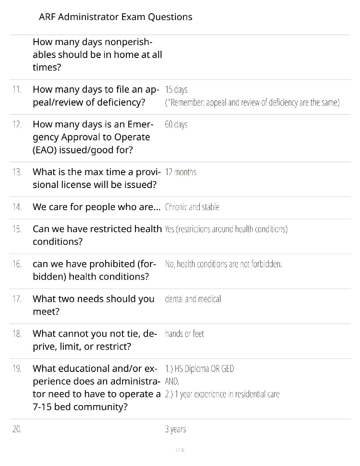Select the 'What two needs should you meet' question
Viewport: 360px width, 466px height.
pyautogui.click(x=94, y=305)
